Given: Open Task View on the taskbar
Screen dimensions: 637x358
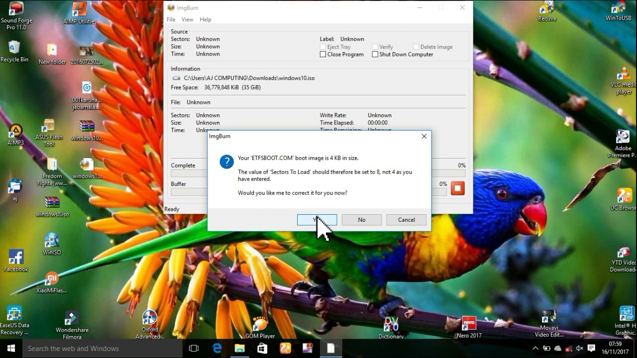Looking at the screenshot, I should [194, 349].
